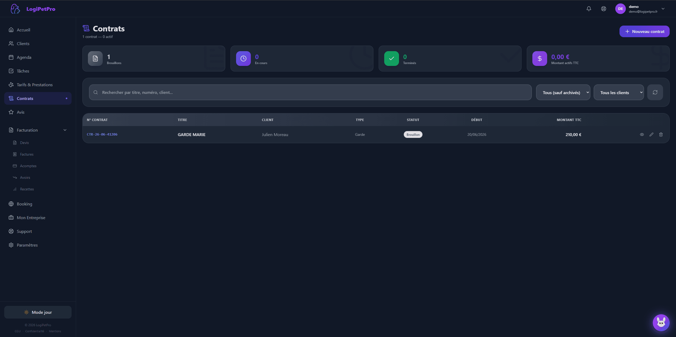Image resolution: width=676 pixels, height=337 pixels.
Task: Open the Confidentialité footer link
Action: pyautogui.click(x=35, y=331)
